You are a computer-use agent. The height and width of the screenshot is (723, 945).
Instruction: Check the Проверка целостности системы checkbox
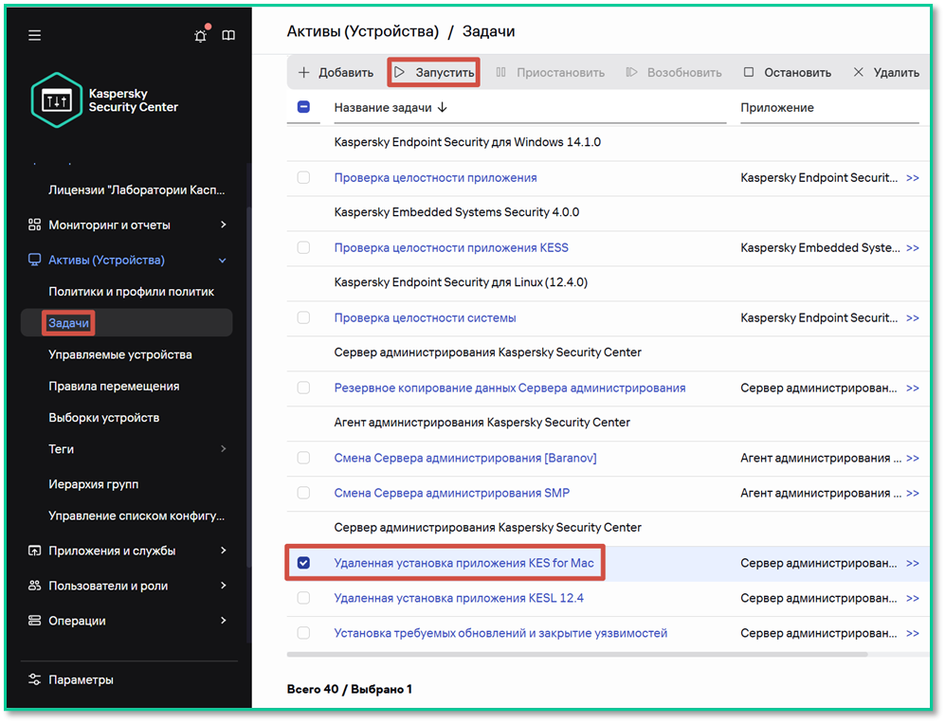(303, 317)
